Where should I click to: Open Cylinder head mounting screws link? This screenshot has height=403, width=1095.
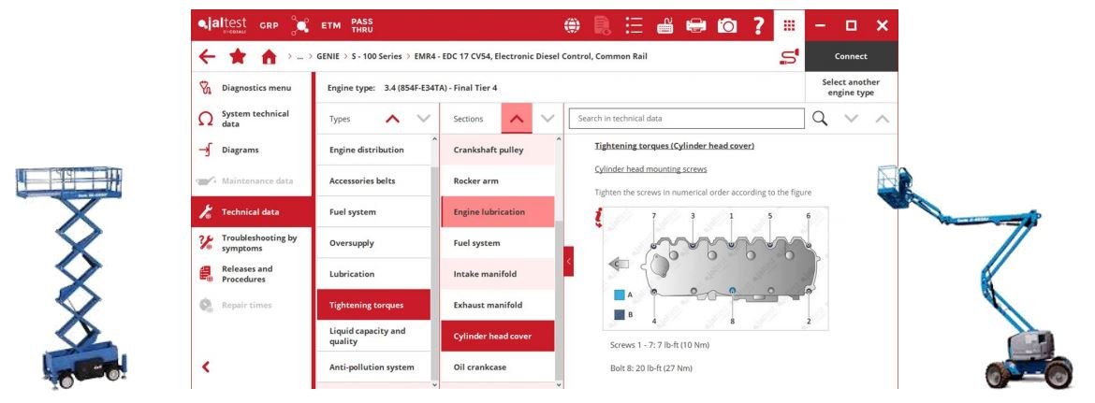650,169
